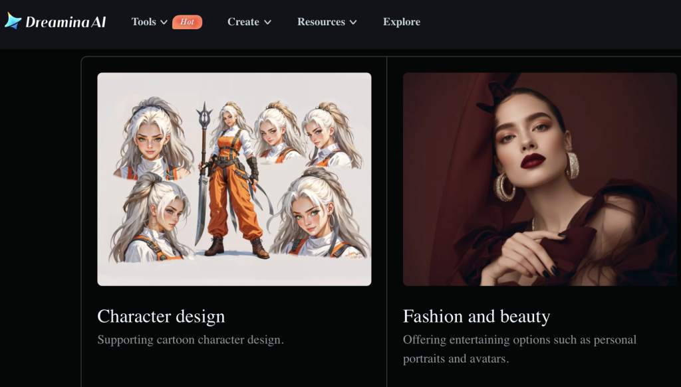Click the orange Hot badge
This screenshot has width=681, height=387.
(x=187, y=22)
